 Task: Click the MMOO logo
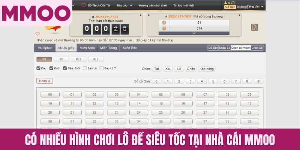pyautogui.click(x=36, y=13)
